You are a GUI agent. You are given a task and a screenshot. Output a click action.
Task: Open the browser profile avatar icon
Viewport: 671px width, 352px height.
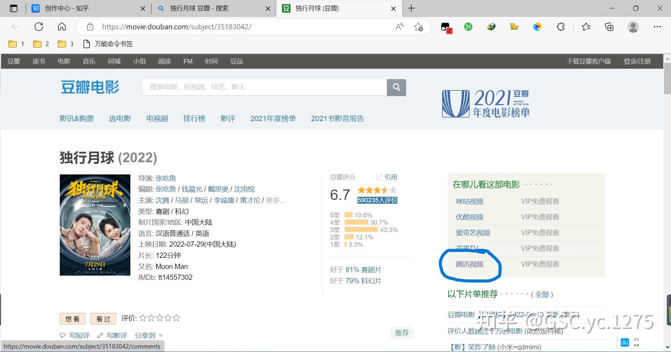click(633, 27)
